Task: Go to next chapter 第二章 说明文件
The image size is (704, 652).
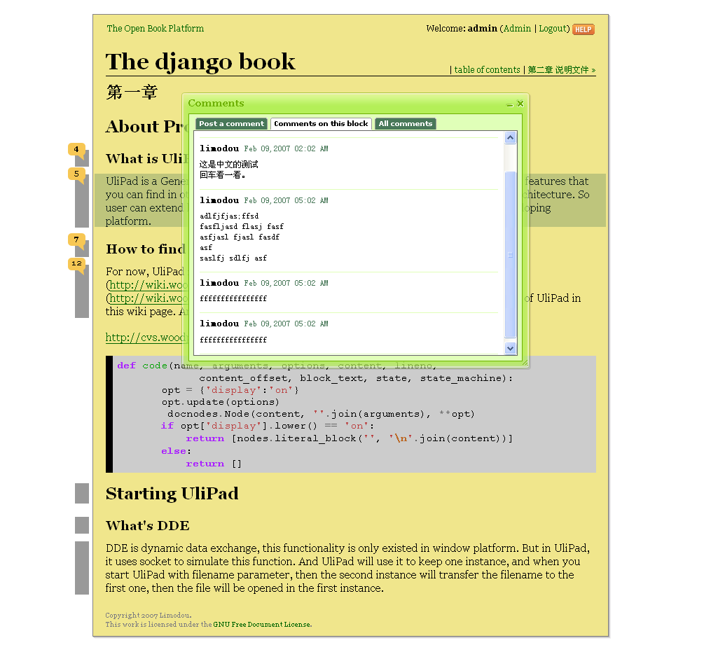Action: pyautogui.click(x=560, y=70)
